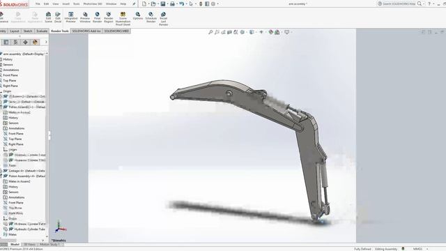This screenshot has width=446, height=251.
Task: Click the Dimetric orientation triad
Action: 61,227
